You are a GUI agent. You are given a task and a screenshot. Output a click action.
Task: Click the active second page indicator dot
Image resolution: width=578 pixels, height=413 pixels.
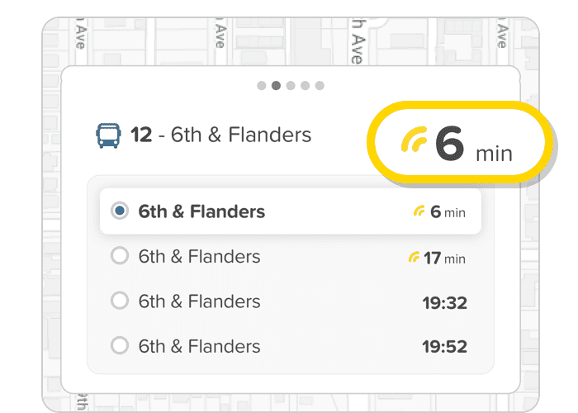pos(276,86)
